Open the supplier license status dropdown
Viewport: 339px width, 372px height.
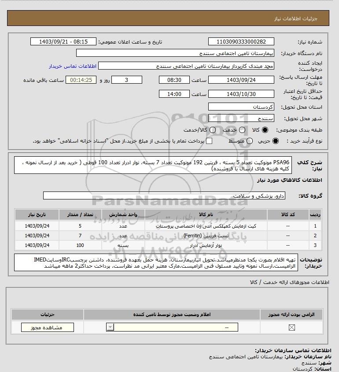pos(172,328)
